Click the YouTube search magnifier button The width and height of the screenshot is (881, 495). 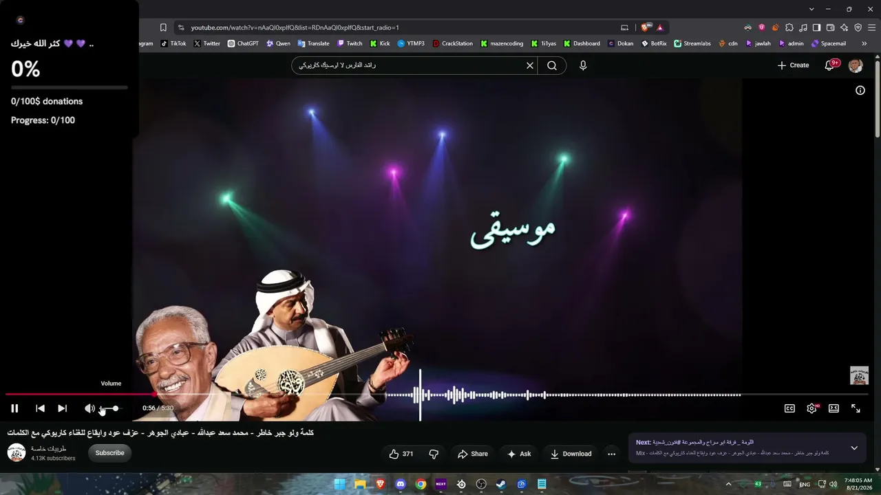click(x=552, y=65)
